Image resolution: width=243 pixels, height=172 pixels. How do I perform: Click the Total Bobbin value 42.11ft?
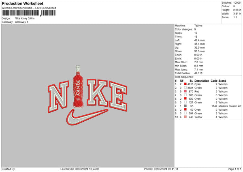click(198, 73)
